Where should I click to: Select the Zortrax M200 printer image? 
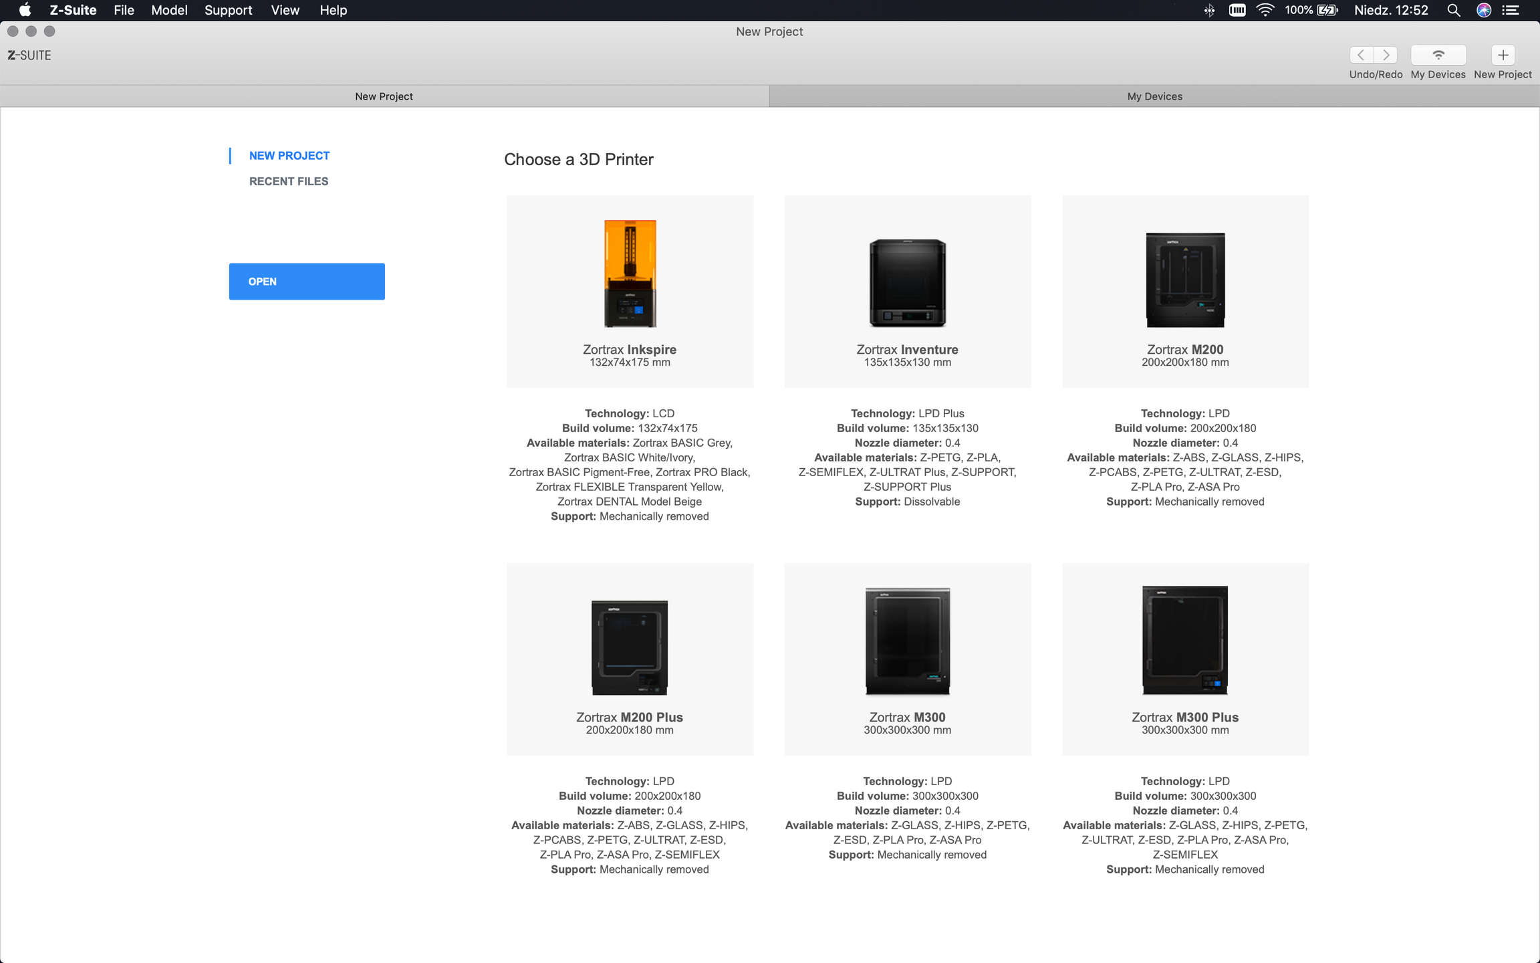click(1185, 280)
